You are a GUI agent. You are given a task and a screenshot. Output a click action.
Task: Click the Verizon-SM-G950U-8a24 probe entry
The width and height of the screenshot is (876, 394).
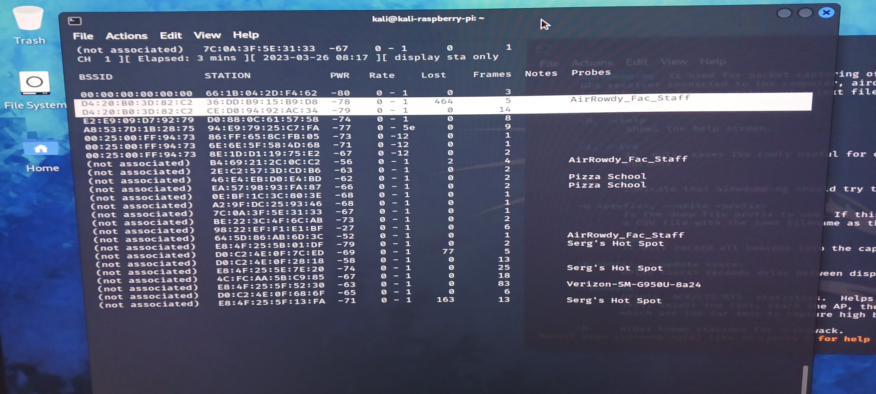click(634, 284)
